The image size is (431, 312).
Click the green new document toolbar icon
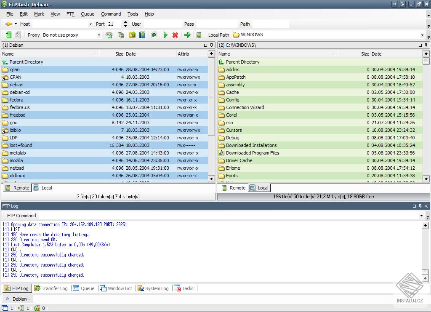8,35
